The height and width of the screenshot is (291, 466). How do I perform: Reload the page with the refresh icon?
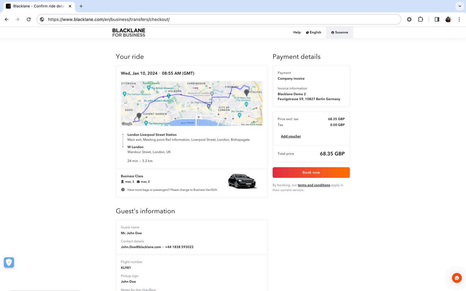29,19
